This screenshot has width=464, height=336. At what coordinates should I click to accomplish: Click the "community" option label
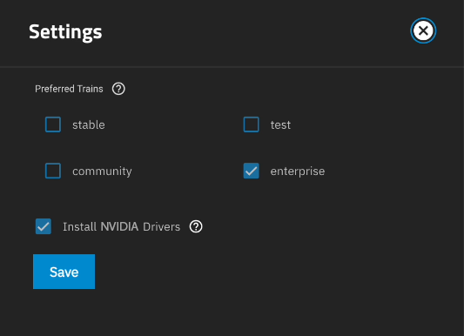[x=102, y=171]
